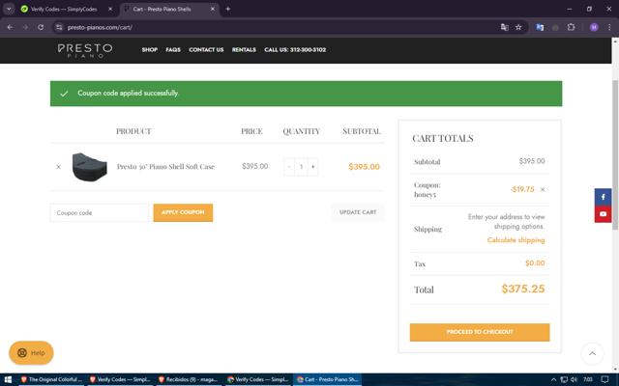Image resolution: width=619 pixels, height=386 pixels.
Task: Click CALL US: 312-300-3102 link
Action: (295, 49)
